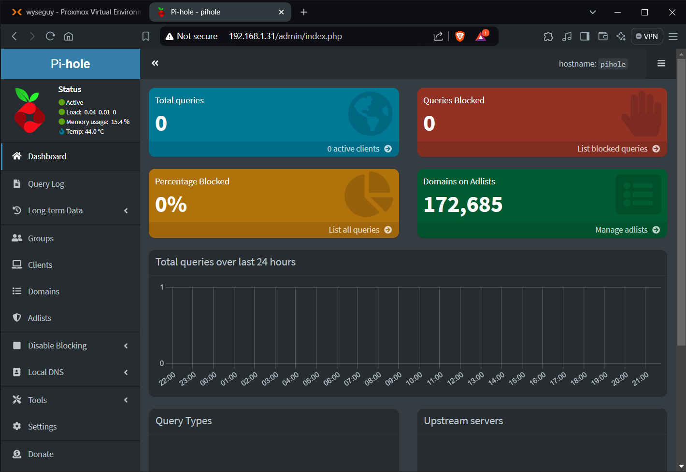Go to browser home page
Image resolution: width=686 pixels, height=472 pixels.
[x=69, y=36]
